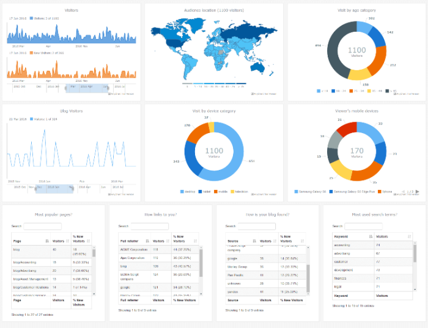Click the orange 170 slice in device donut

coord(198,133)
